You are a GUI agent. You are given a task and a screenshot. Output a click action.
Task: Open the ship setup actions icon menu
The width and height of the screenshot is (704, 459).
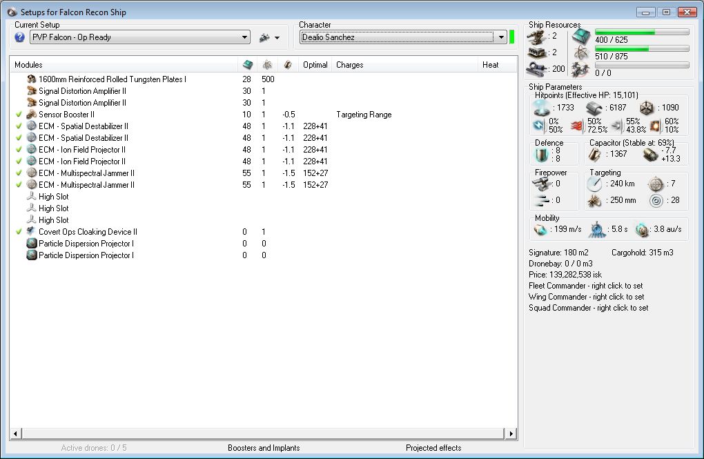[264, 38]
